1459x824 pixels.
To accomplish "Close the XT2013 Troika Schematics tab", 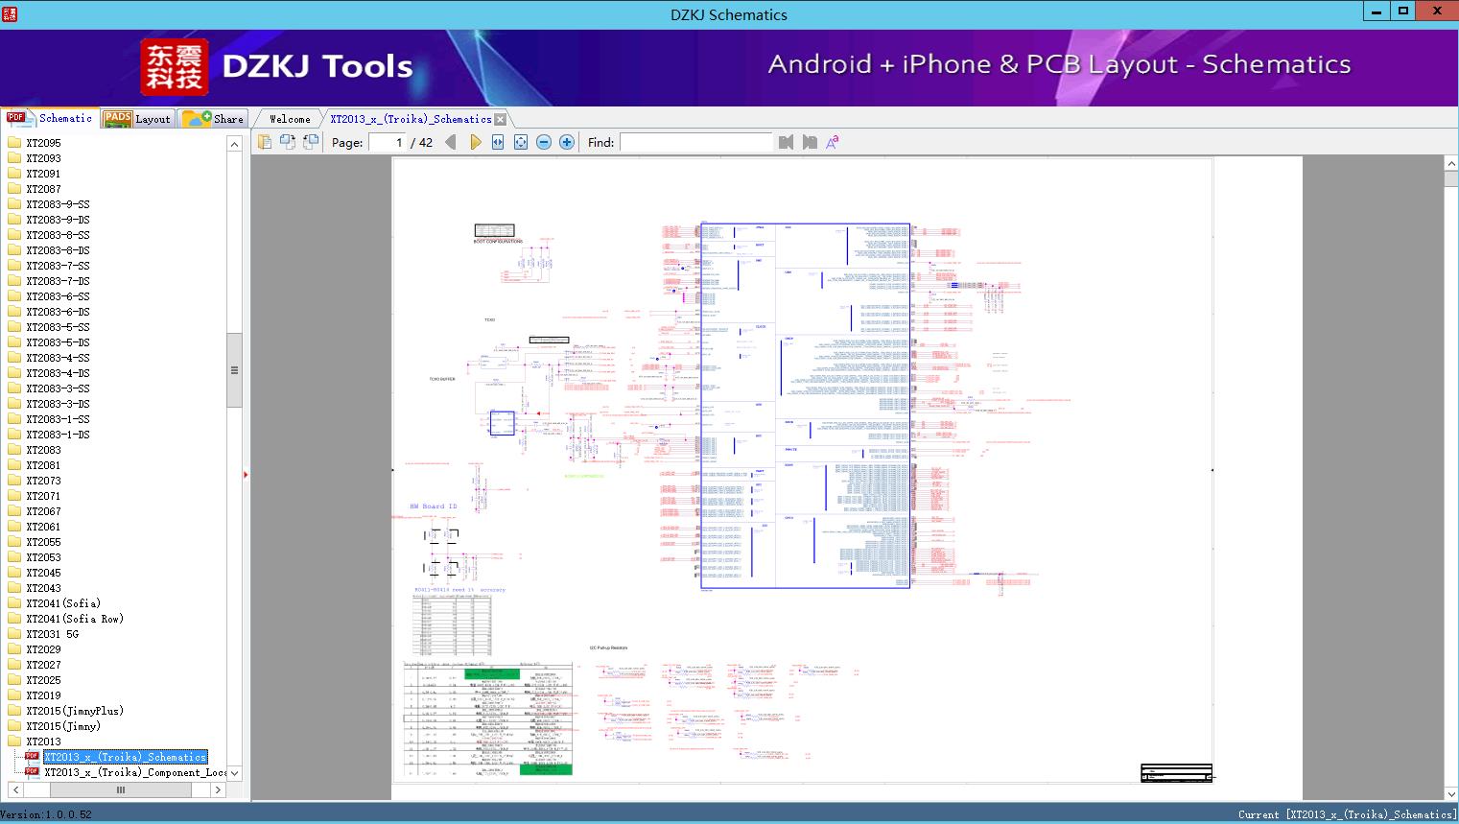I will (500, 119).
